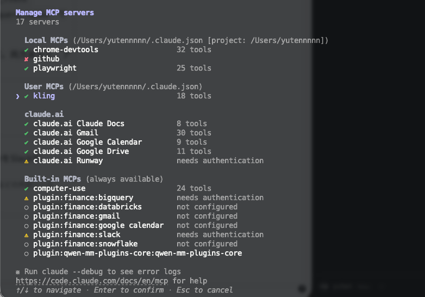Click the "18 tools" count for kling
425x297 pixels.
tap(194, 96)
